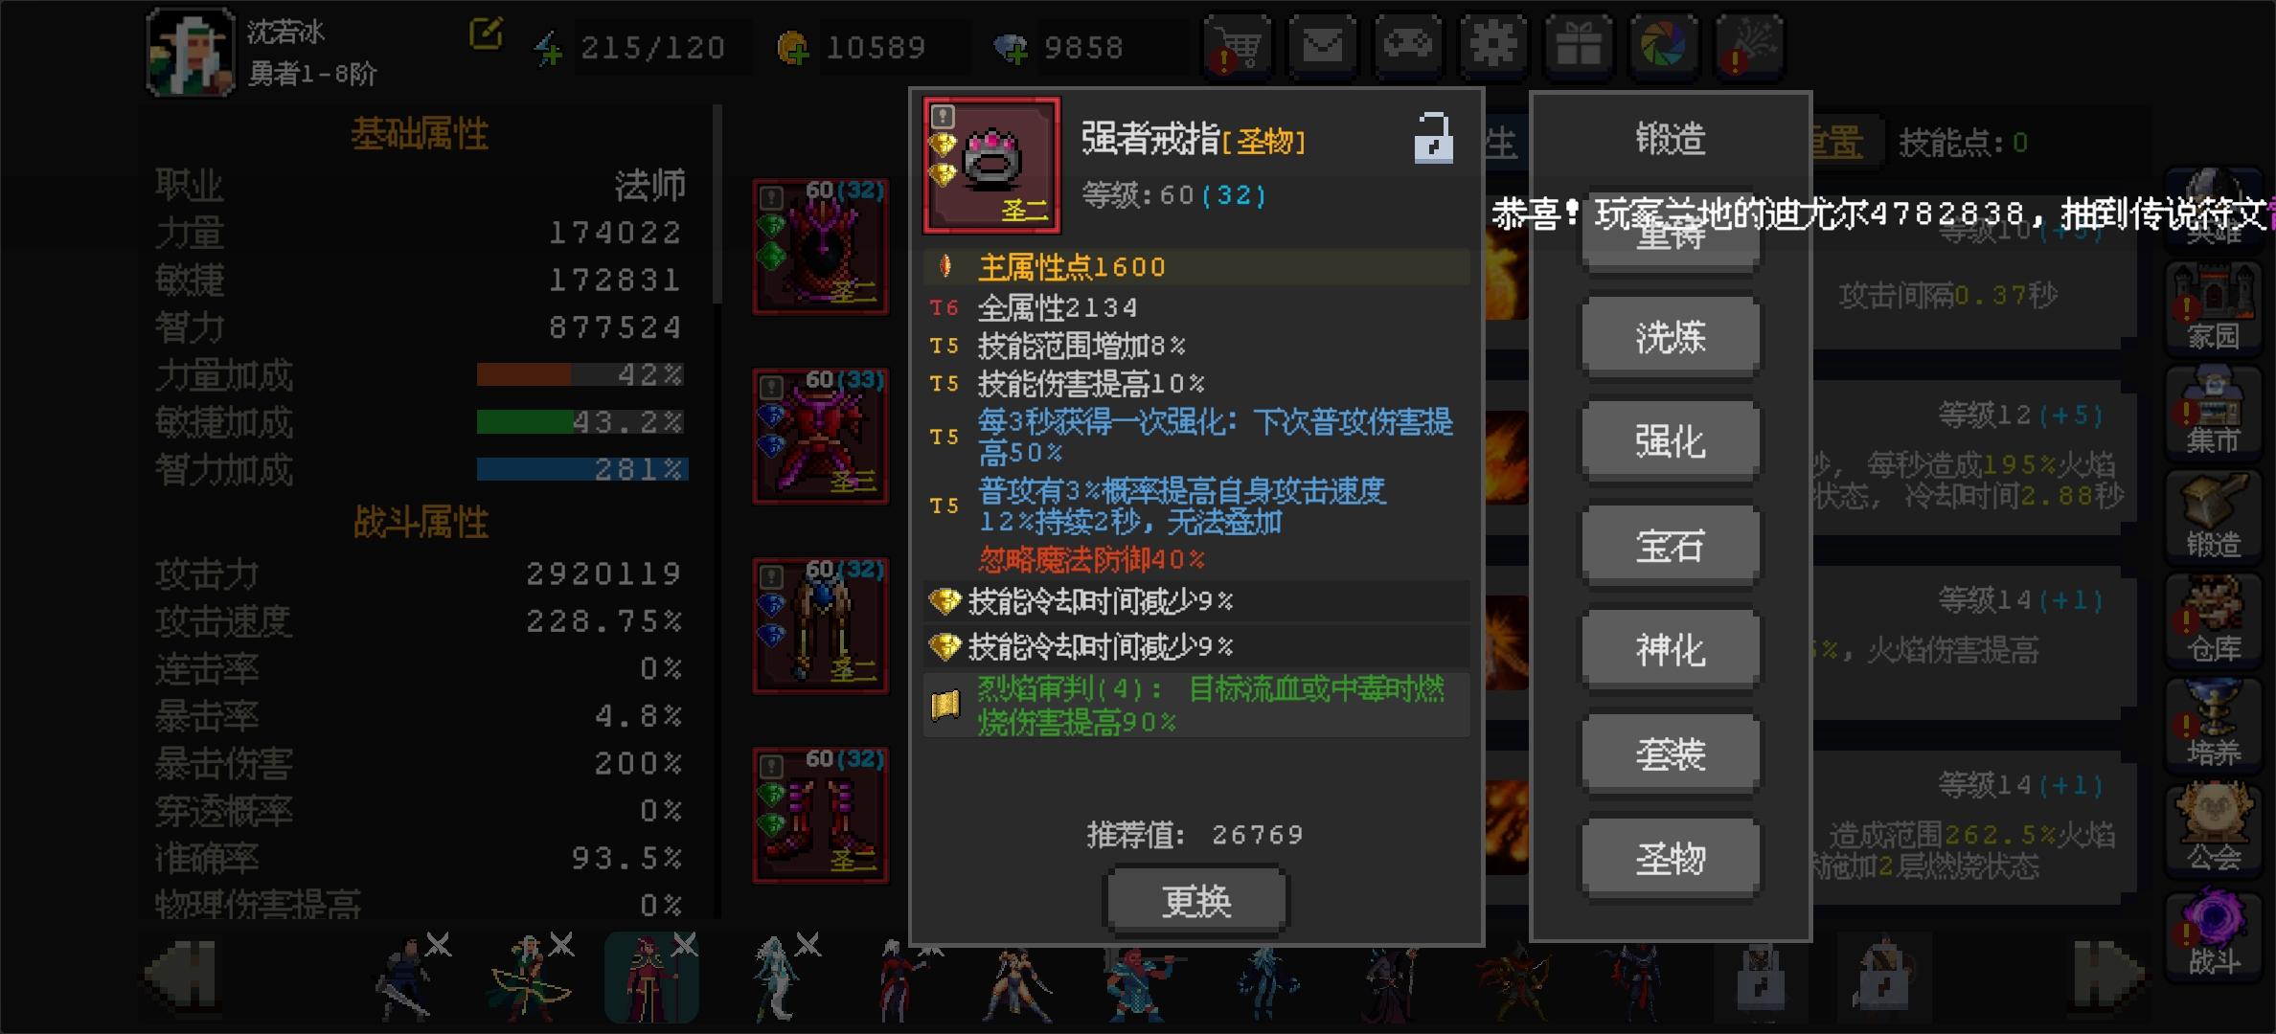This screenshot has height=1034, width=2276.
Task: Edit player name pencil icon
Action: coord(486,34)
